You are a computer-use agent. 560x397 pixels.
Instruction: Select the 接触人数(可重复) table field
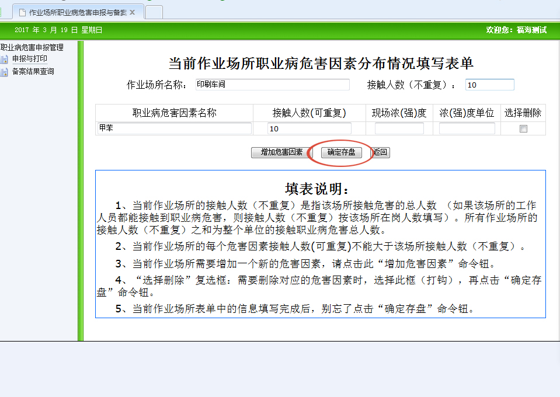tap(309, 128)
